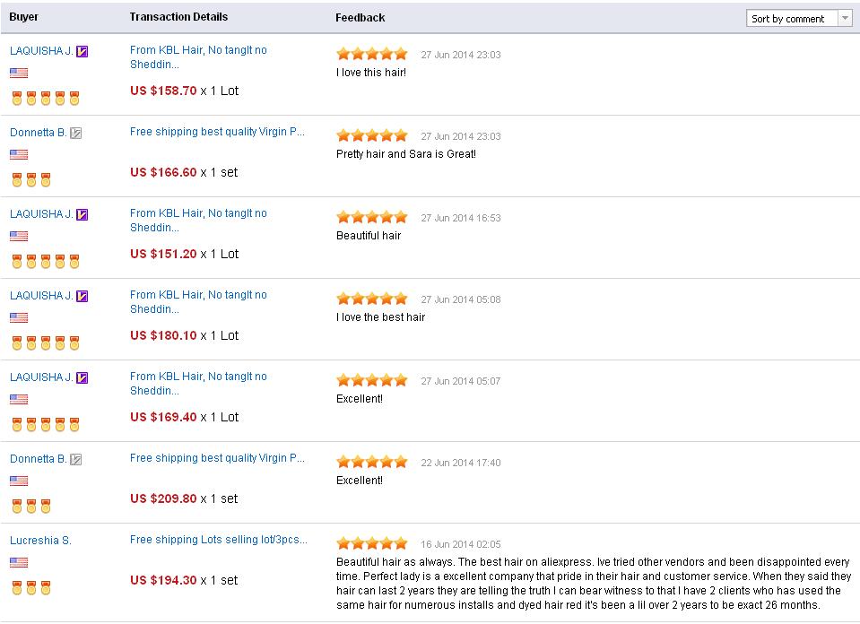Click the Transaction Details column header
Image resolution: width=860 pixels, height=624 pixels.
point(178,17)
